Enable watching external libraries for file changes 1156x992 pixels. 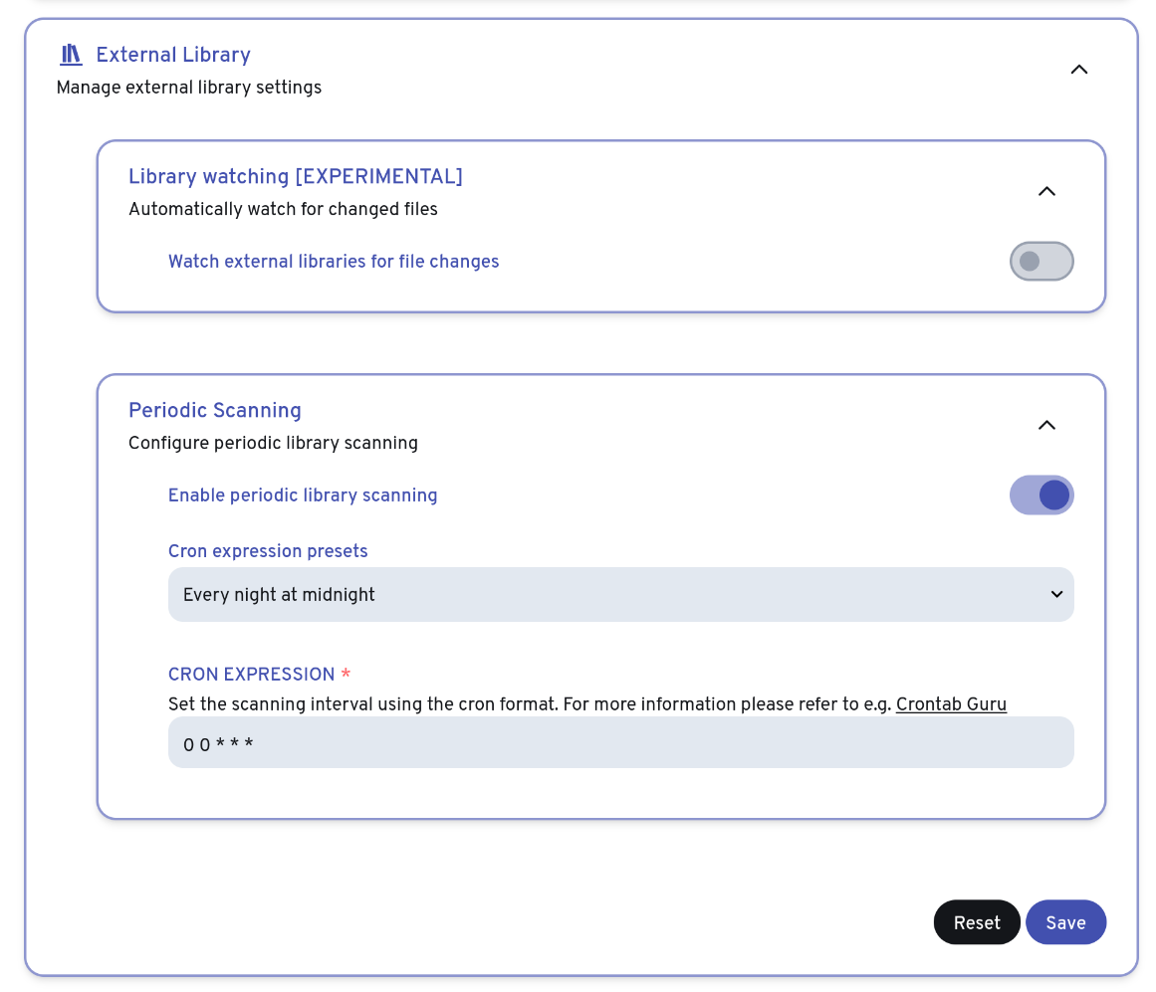(x=1040, y=262)
